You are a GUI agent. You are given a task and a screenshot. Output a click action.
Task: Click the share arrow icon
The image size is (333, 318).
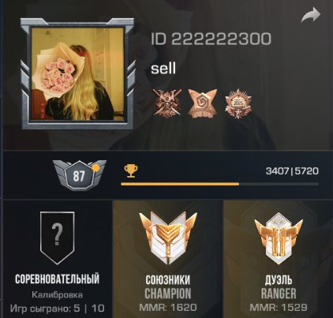[x=311, y=16]
